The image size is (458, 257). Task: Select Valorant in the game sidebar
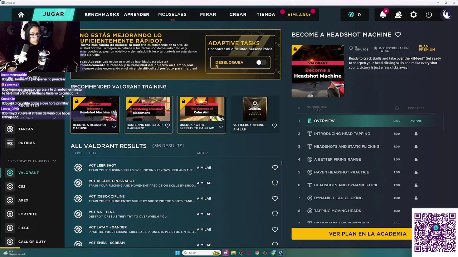point(28,173)
